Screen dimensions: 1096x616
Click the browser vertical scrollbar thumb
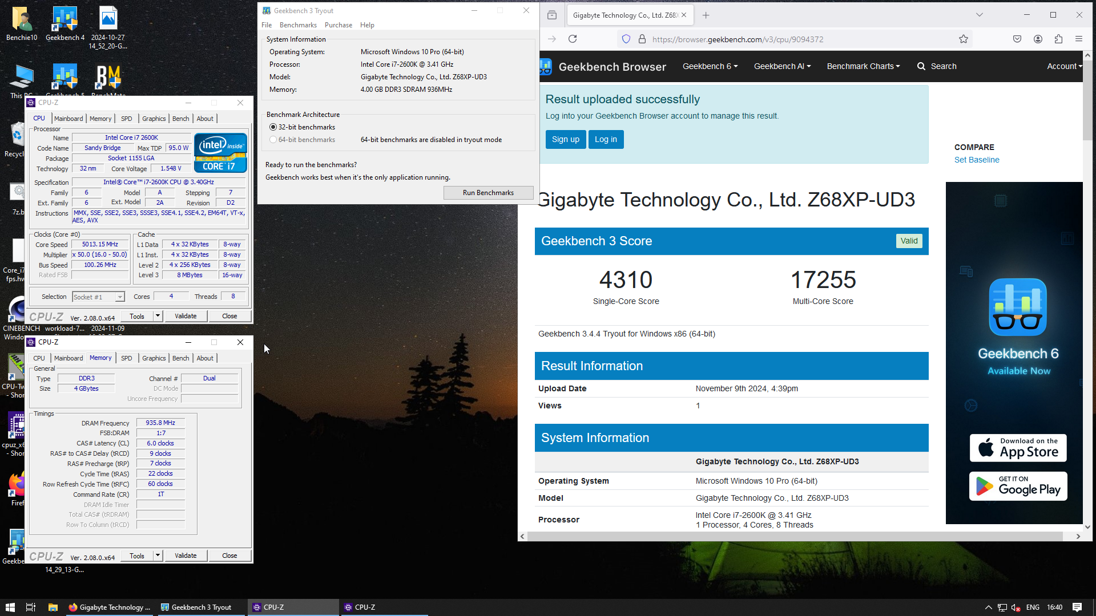tap(1087, 100)
